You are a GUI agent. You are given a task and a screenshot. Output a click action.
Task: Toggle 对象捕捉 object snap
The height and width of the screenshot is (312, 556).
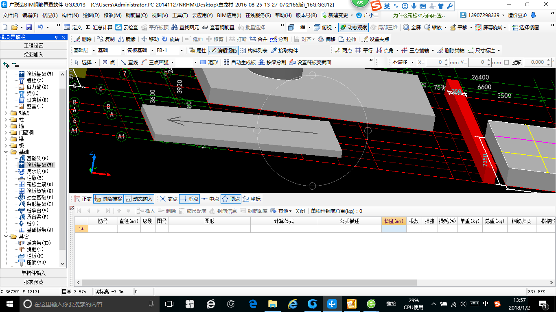tap(108, 199)
